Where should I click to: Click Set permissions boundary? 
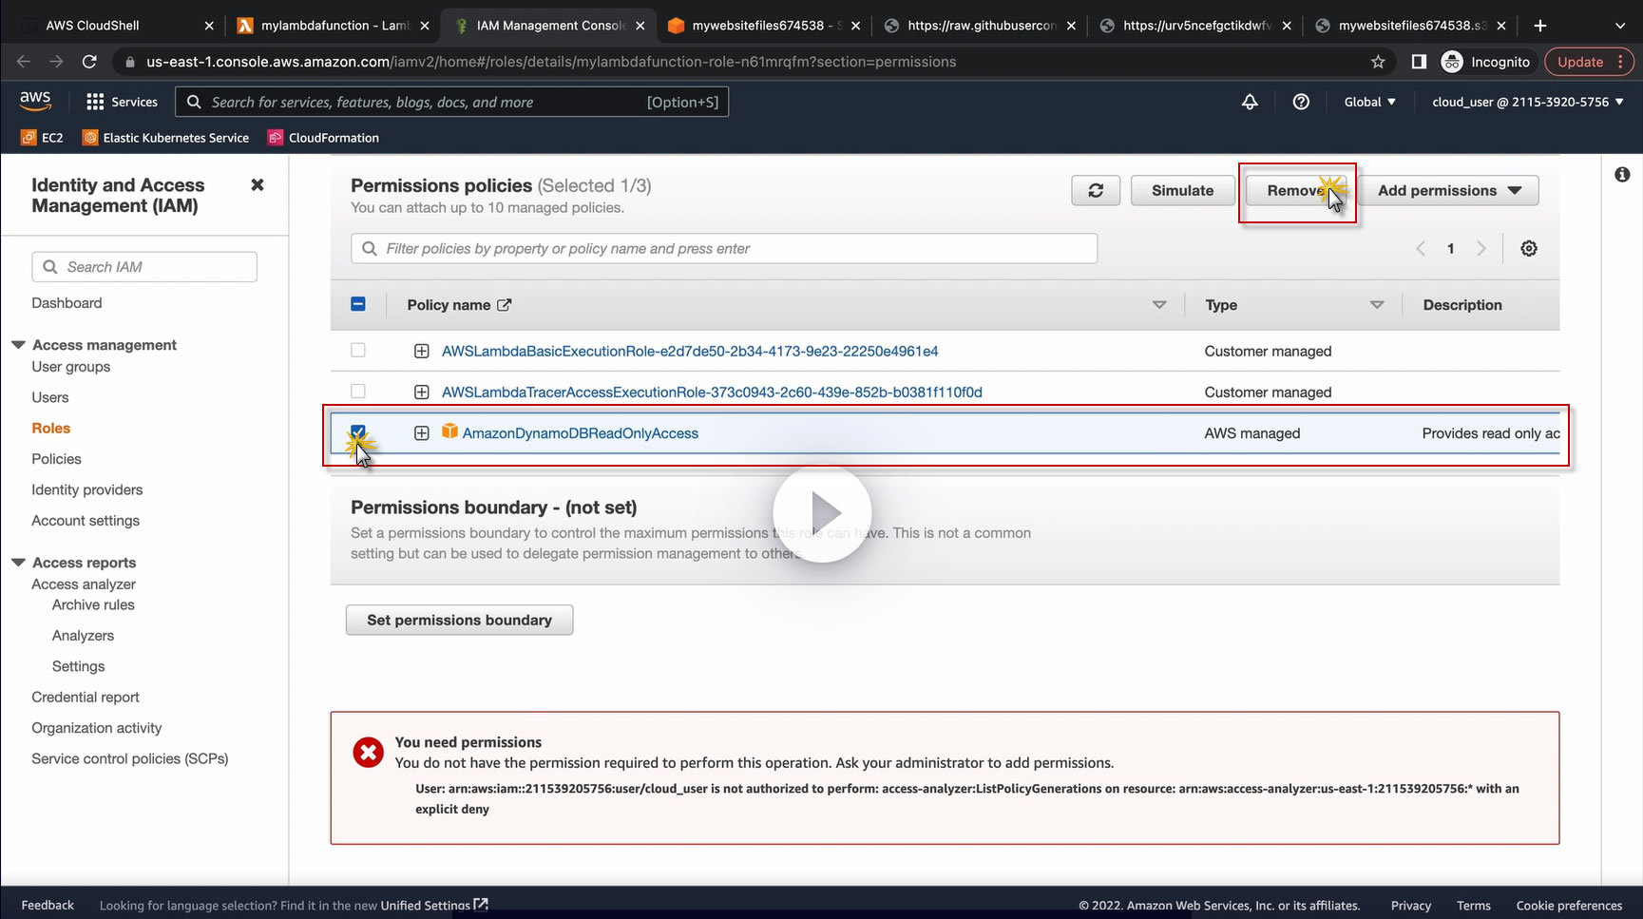point(459,620)
